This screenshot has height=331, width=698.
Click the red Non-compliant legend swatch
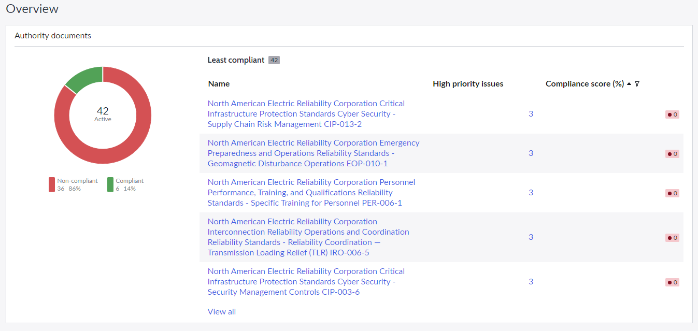(x=52, y=184)
